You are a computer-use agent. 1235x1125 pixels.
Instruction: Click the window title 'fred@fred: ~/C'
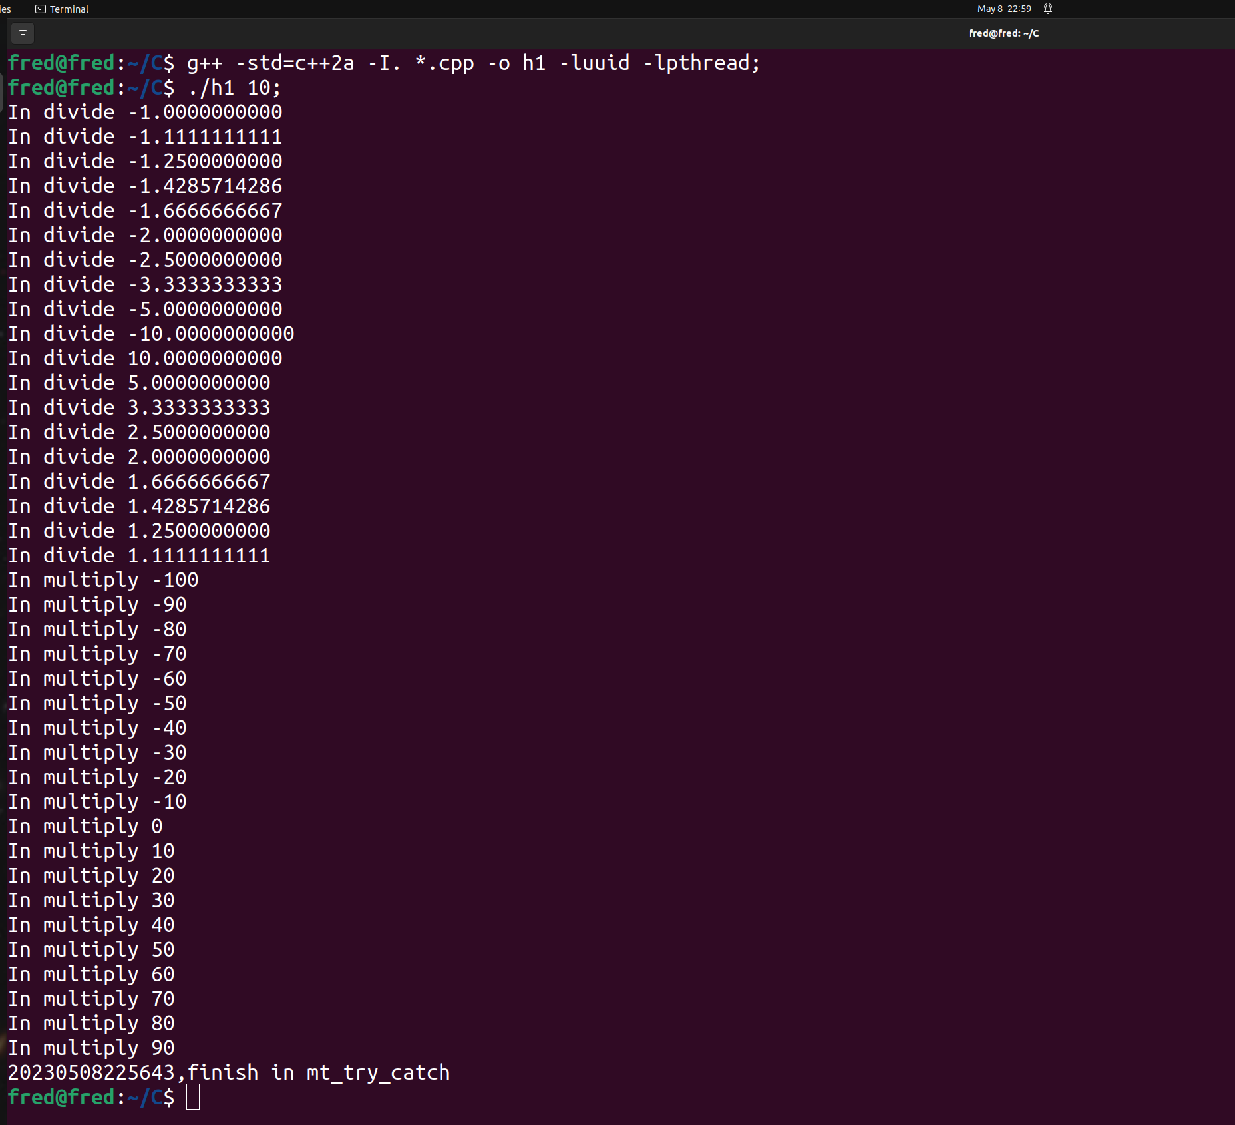click(x=1003, y=33)
